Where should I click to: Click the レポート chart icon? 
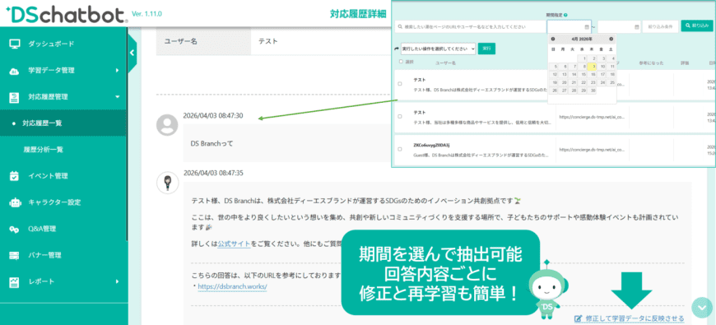click(15, 281)
